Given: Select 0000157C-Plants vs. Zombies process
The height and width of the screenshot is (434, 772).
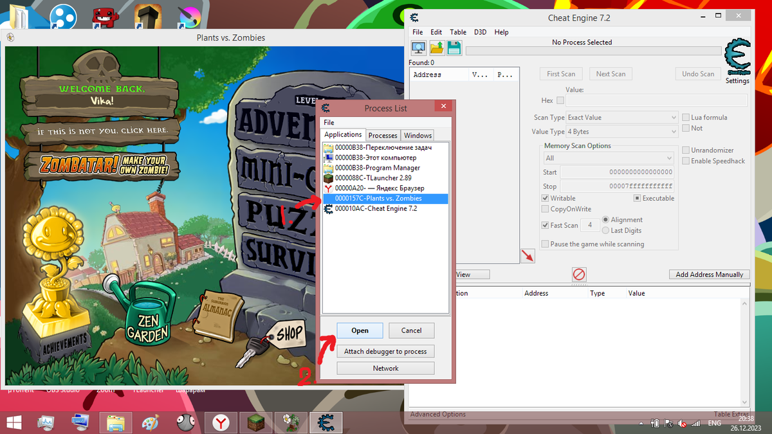Looking at the screenshot, I should 385,199.
